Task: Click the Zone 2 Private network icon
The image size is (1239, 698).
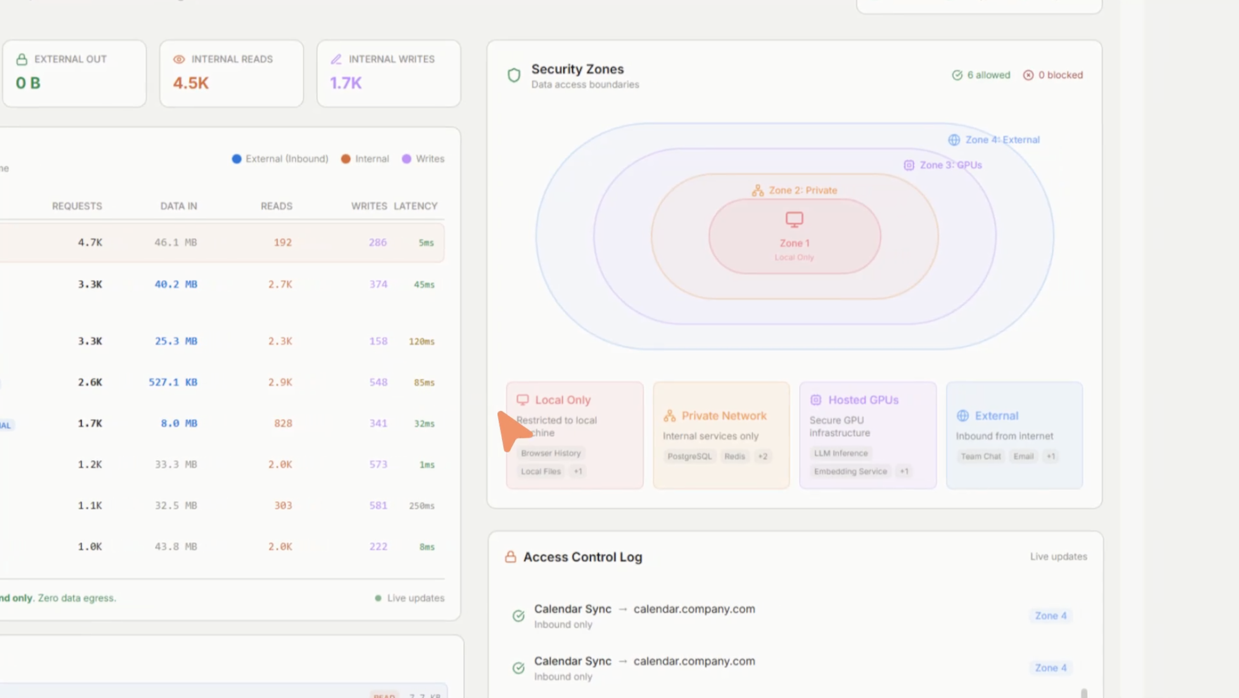Action: pos(757,190)
